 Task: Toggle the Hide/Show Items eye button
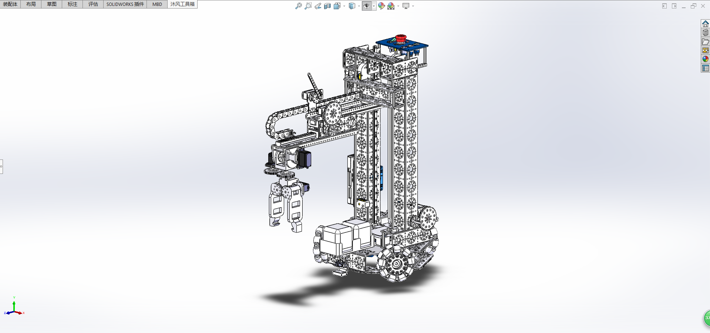[366, 6]
